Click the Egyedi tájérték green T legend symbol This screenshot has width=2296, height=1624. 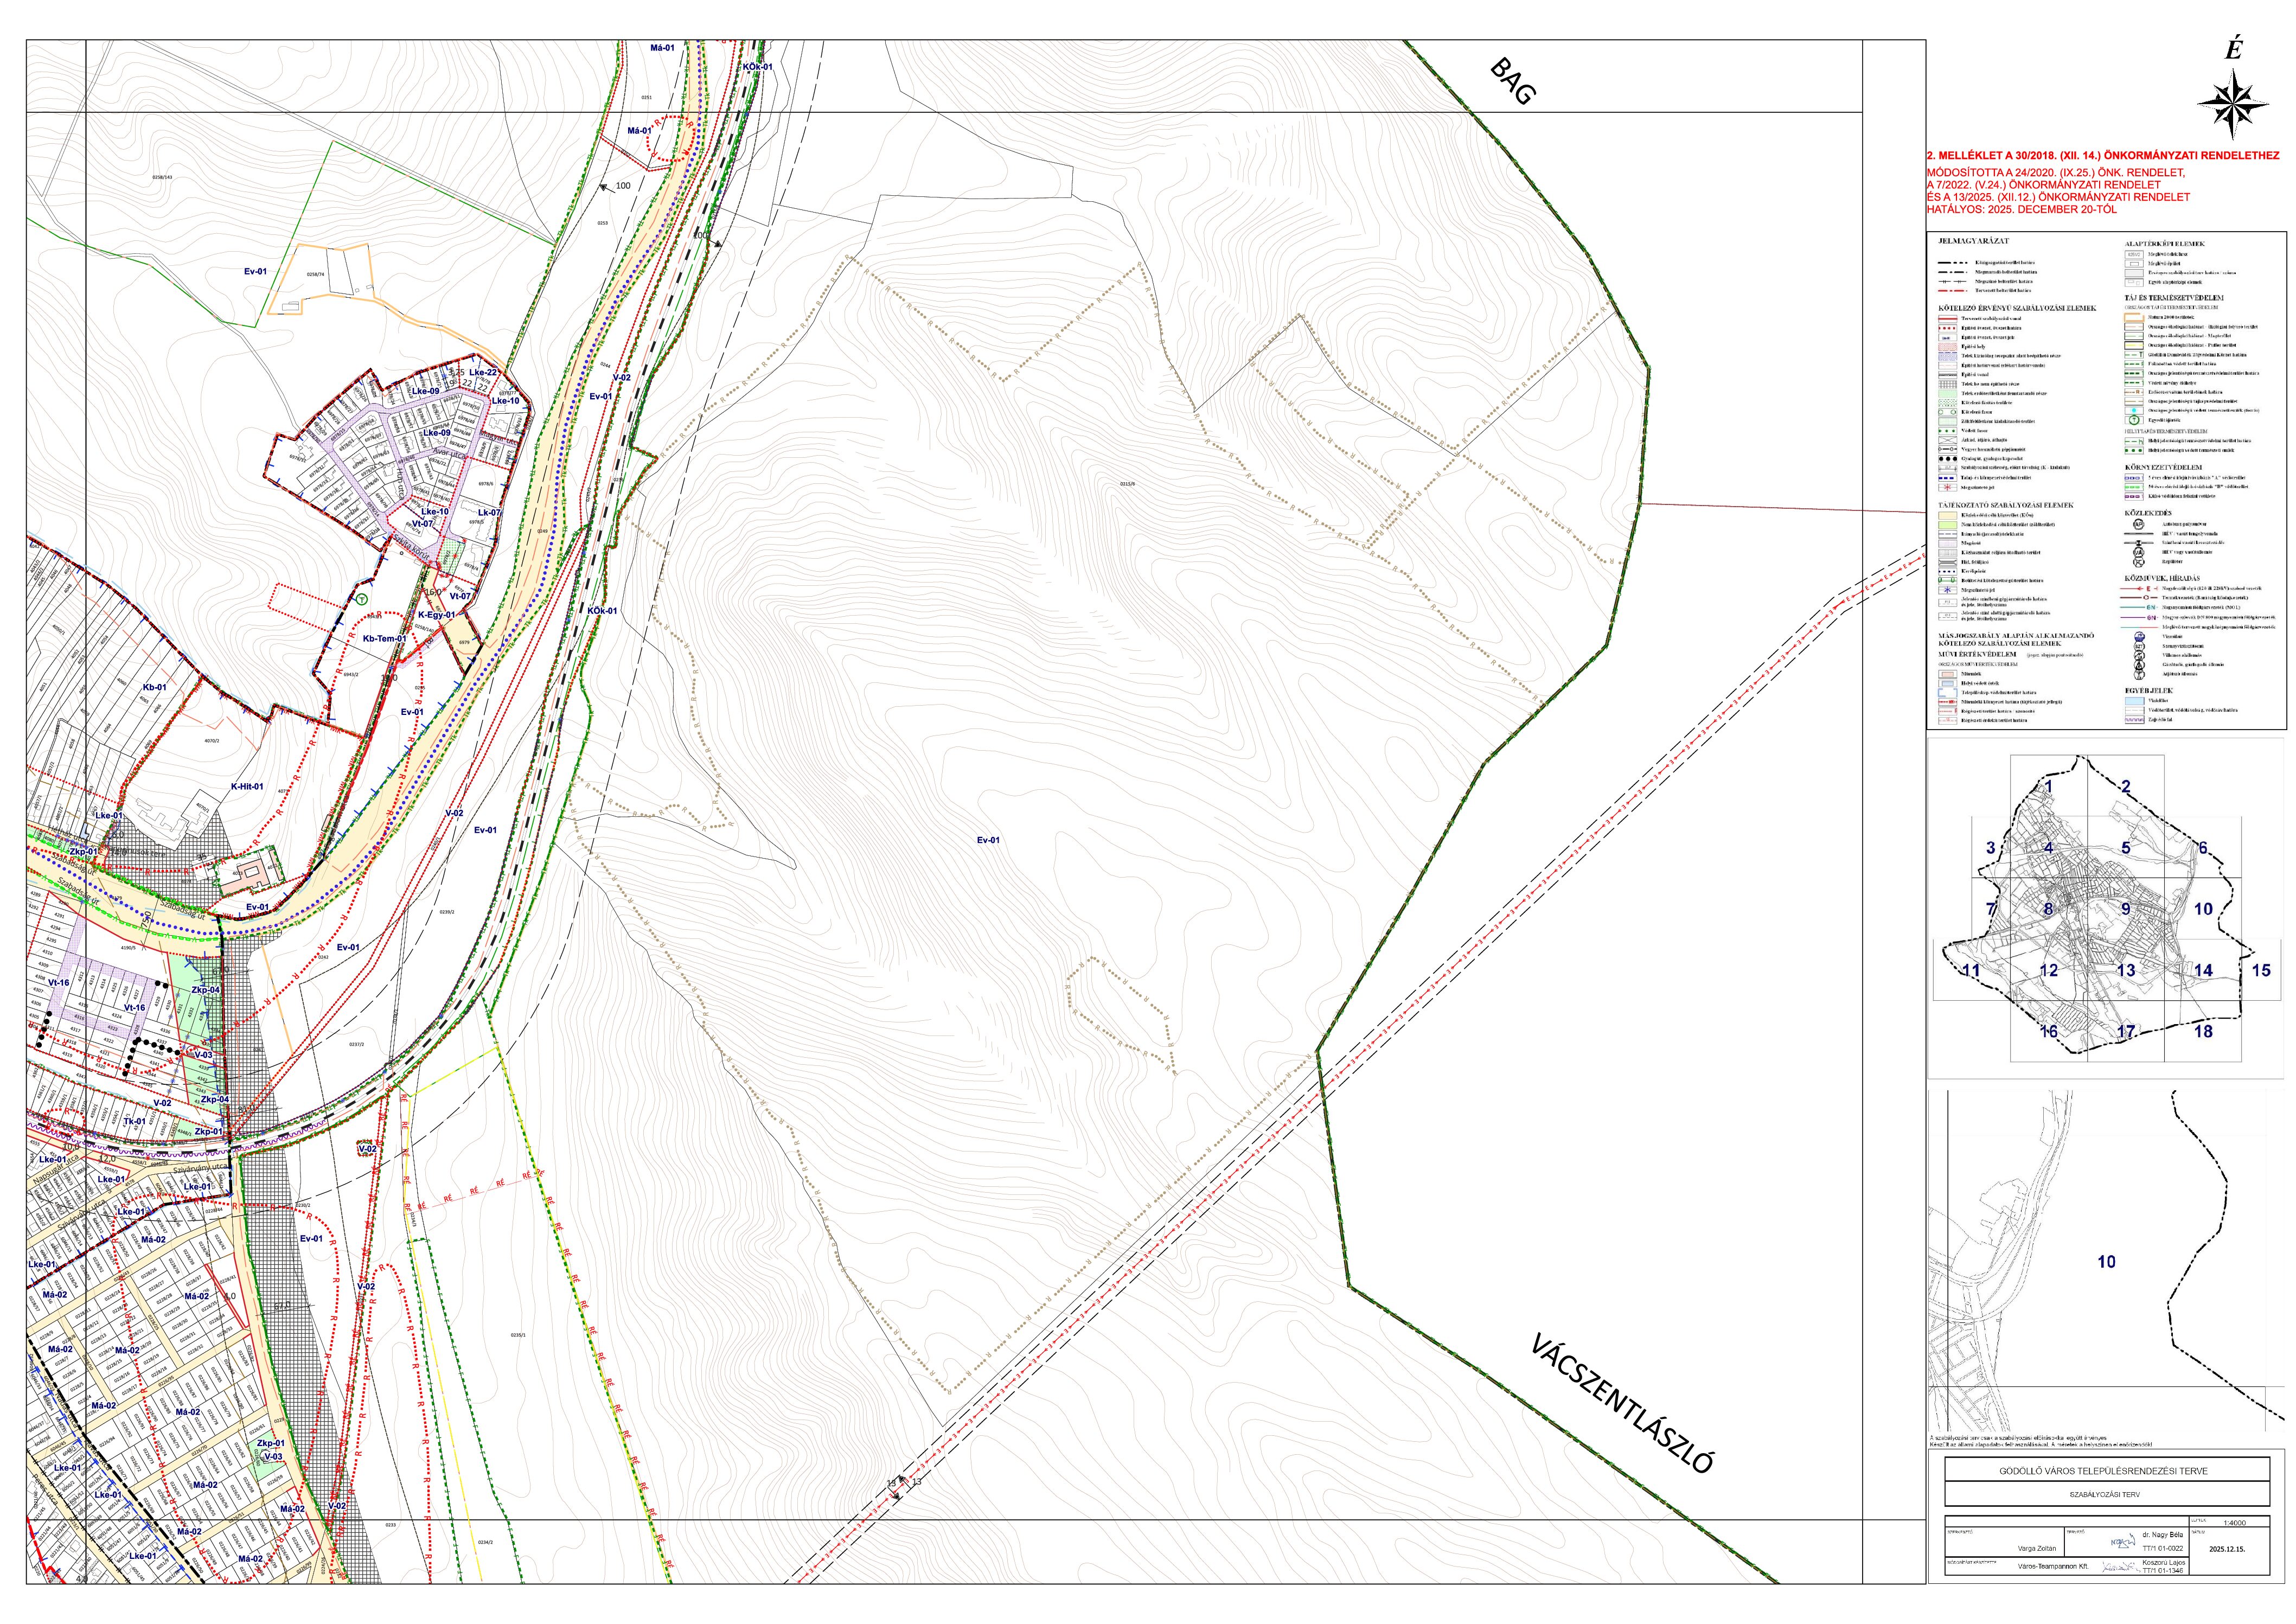click(2134, 420)
